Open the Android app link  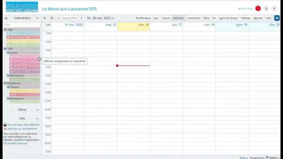tap(22, 143)
